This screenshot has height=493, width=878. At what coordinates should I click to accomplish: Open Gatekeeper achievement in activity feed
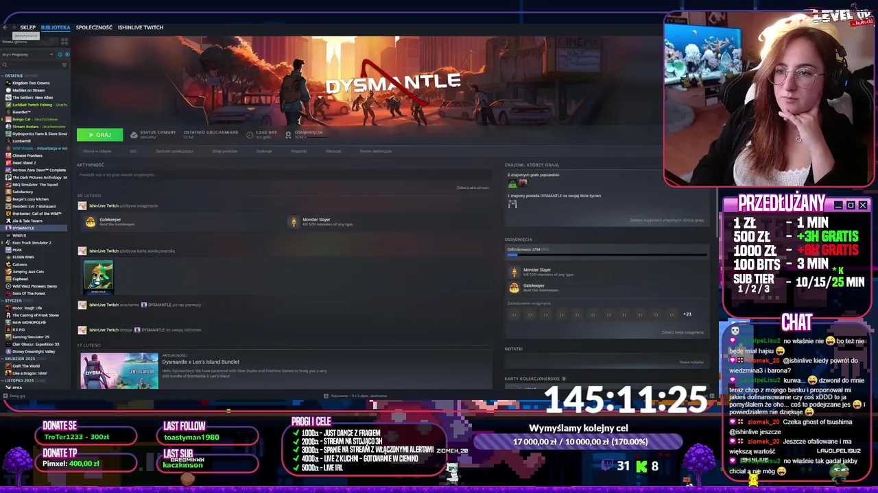tap(110, 222)
